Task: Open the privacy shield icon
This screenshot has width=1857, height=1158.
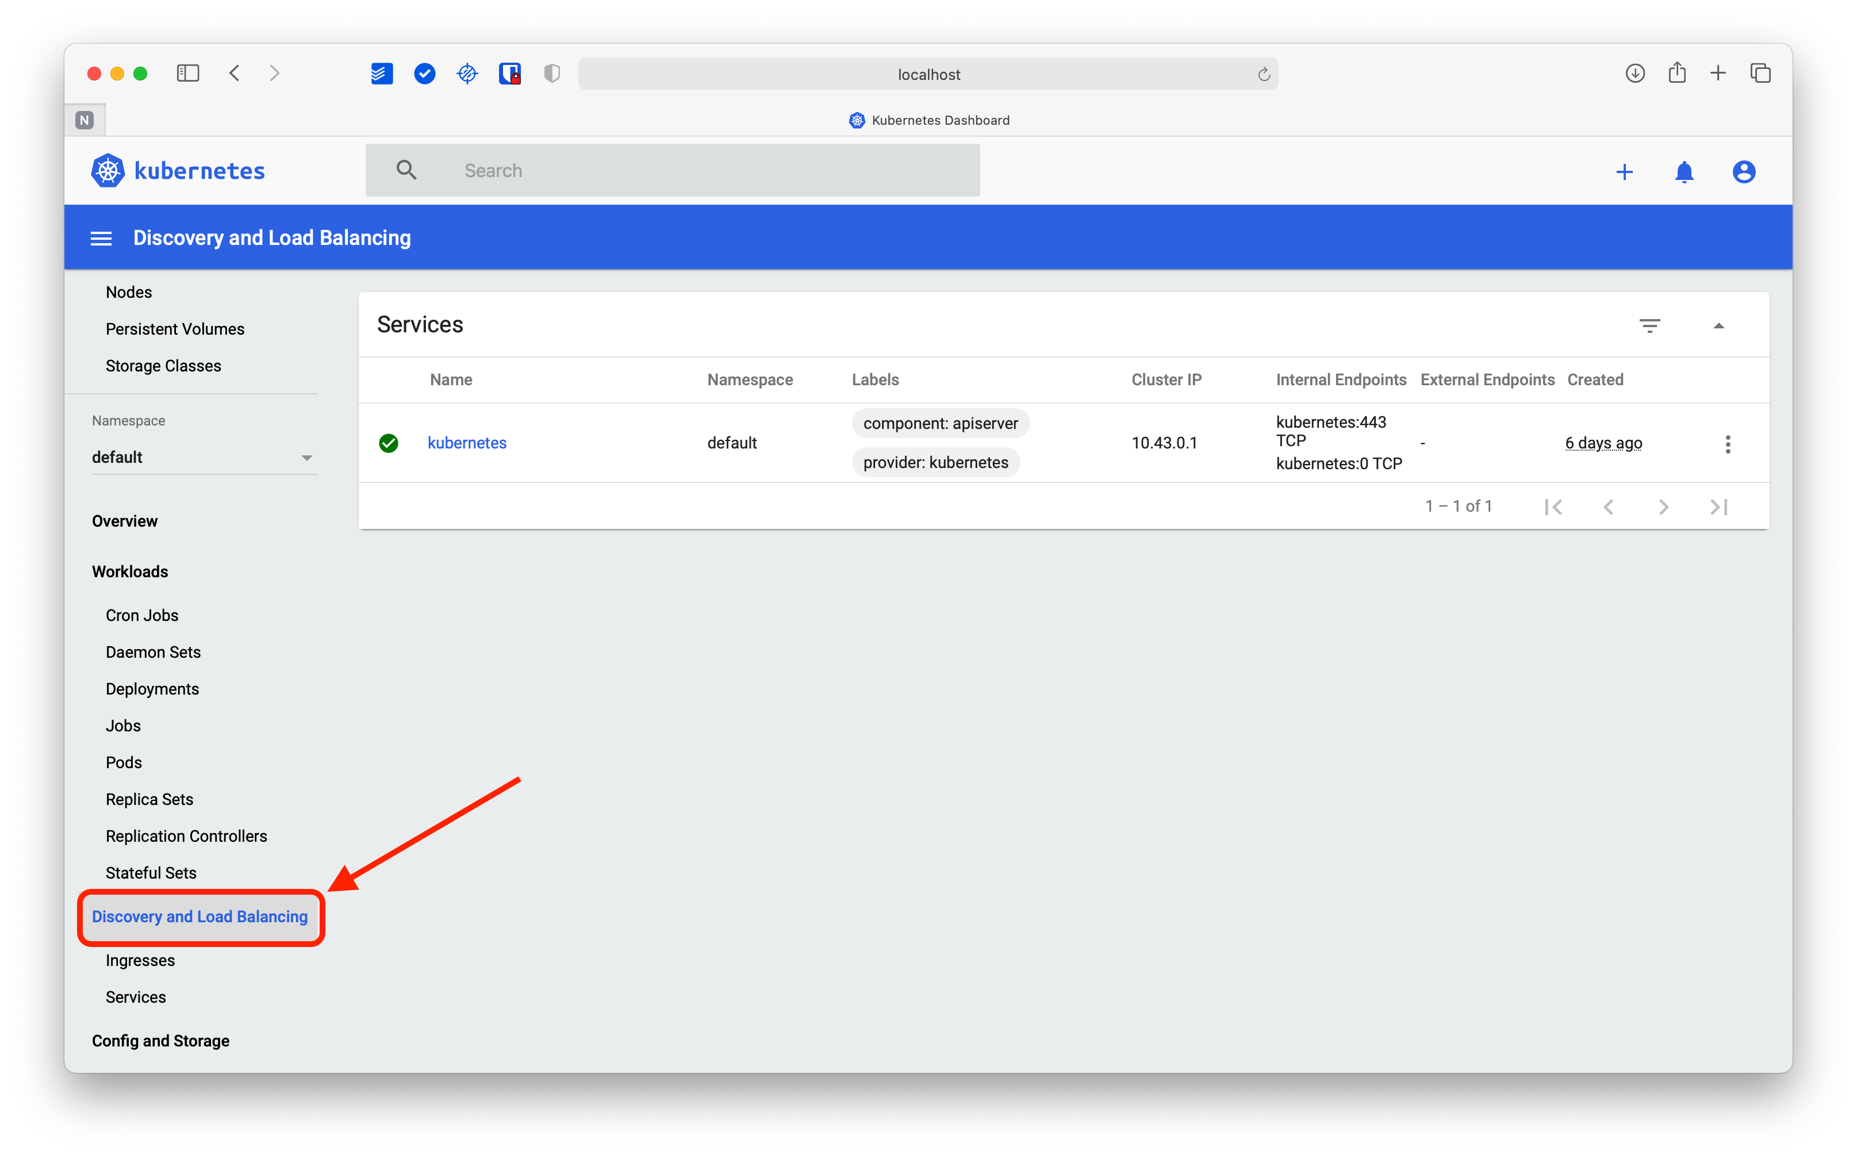Action: click(x=552, y=74)
